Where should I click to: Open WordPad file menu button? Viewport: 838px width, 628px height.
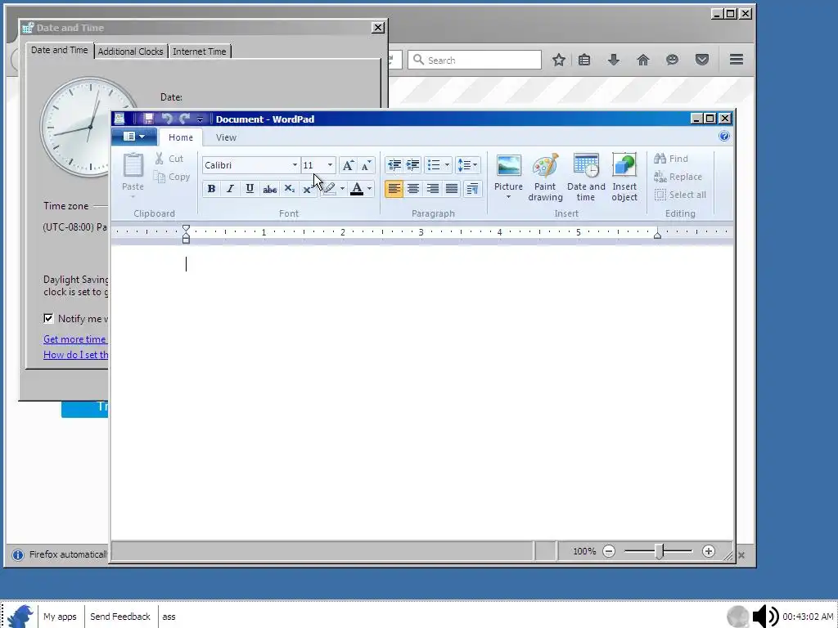point(133,137)
